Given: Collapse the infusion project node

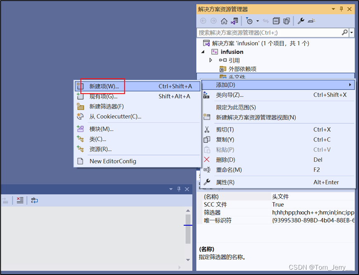Looking at the screenshot, I should pyautogui.click(x=203, y=52).
